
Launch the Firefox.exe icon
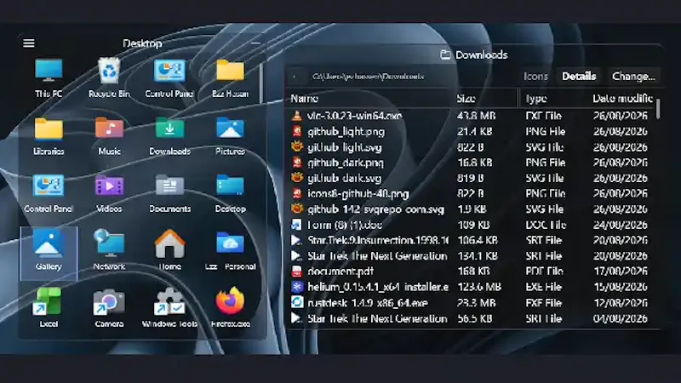[x=230, y=300]
